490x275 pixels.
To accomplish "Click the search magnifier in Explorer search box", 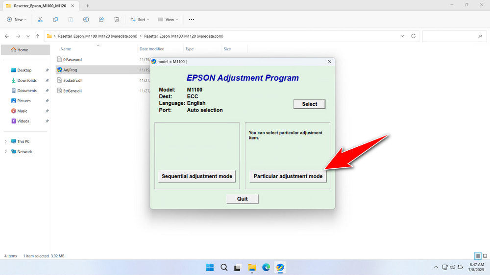I will point(480,37).
